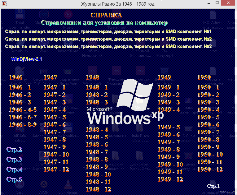Open issue 1947 - 10
Viewport: 237px width, 195px height.
click(56, 155)
